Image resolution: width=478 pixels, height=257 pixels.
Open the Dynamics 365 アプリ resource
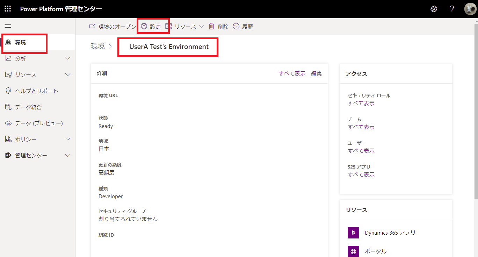pyautogui.click(x=390, y=233)
